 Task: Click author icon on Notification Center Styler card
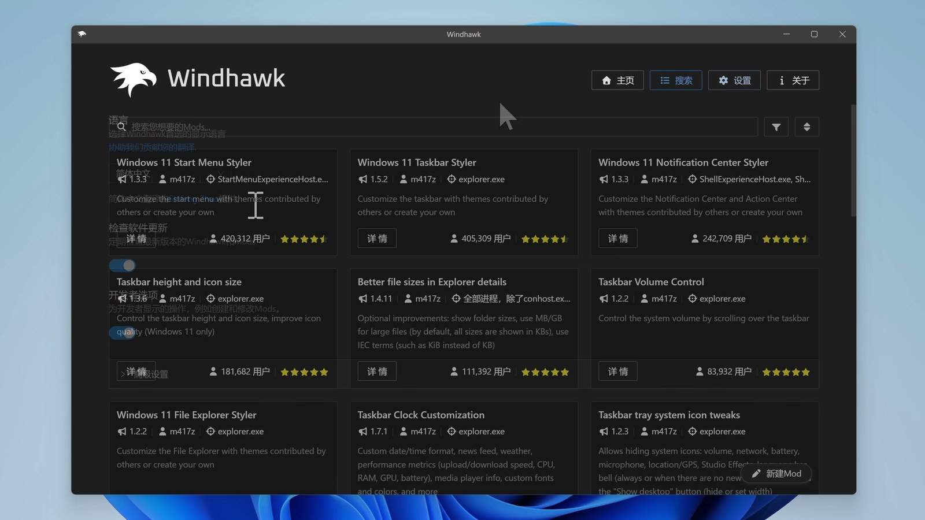point(644,179)
